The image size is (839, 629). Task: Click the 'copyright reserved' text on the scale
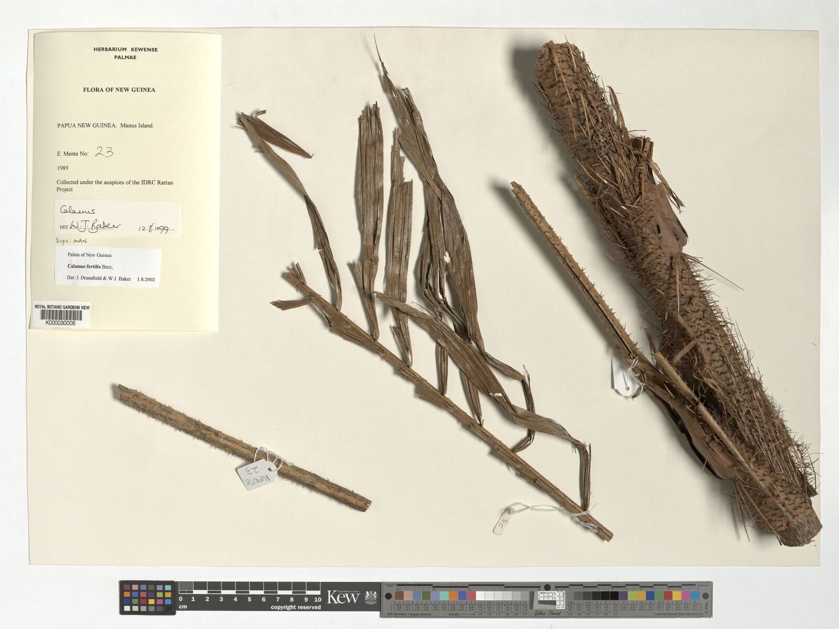click(x=295, y=608)
